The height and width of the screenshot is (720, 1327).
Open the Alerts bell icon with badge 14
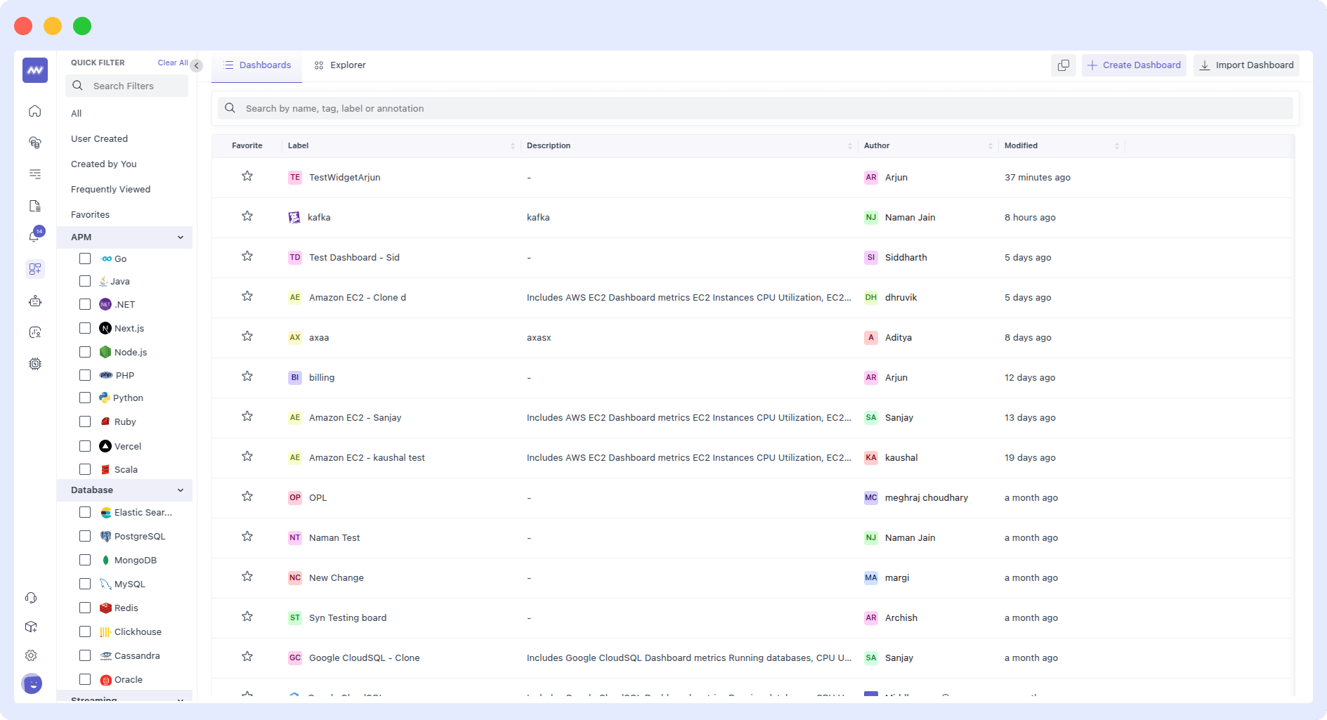point(35,235)
